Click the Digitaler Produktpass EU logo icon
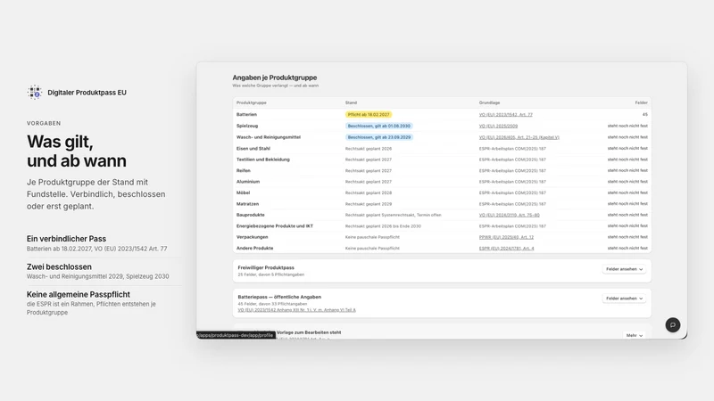The height and width of the screenshot is (401, 714). click(x=34, y=93)
